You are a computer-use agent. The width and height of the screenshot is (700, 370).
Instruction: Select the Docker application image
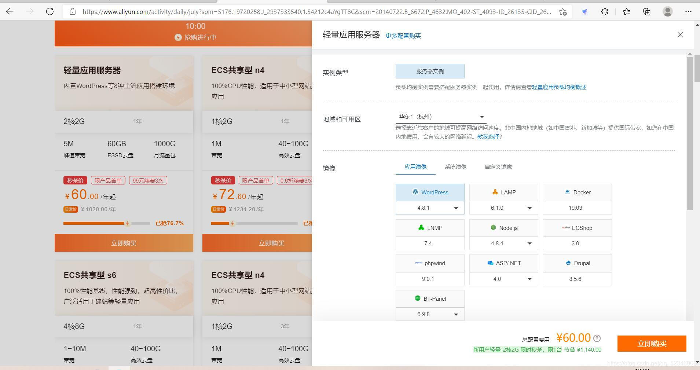click(577, 192)
